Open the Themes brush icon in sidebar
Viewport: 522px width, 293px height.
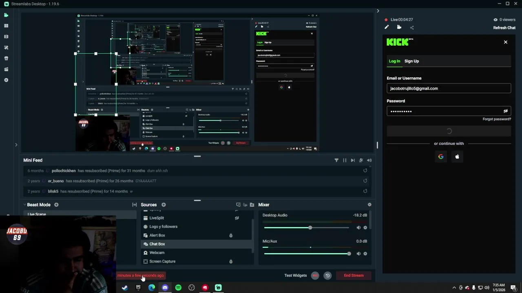point(6,48)
